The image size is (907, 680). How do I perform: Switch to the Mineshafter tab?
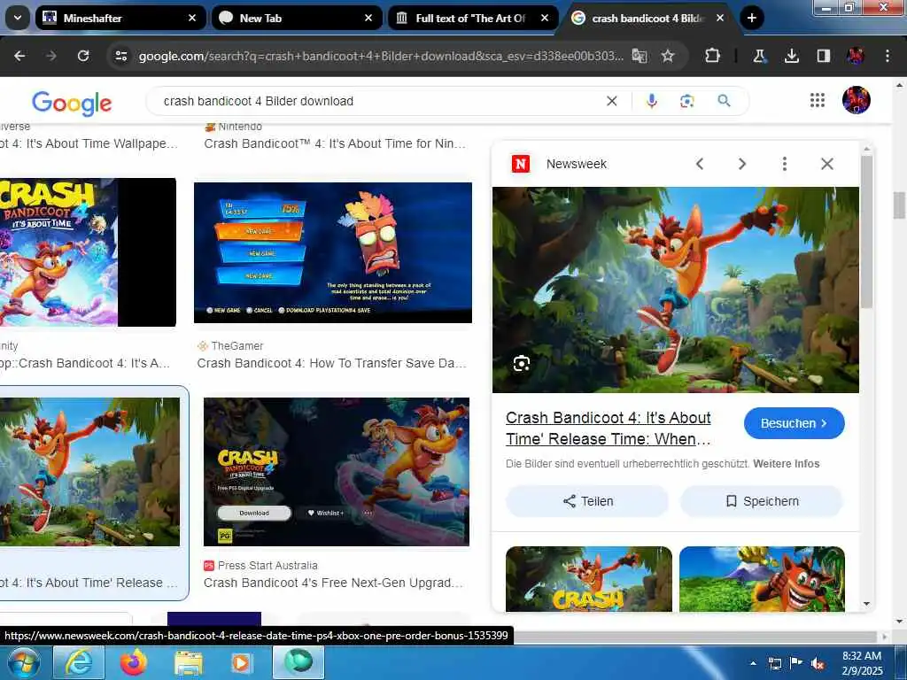pos(120,18)
